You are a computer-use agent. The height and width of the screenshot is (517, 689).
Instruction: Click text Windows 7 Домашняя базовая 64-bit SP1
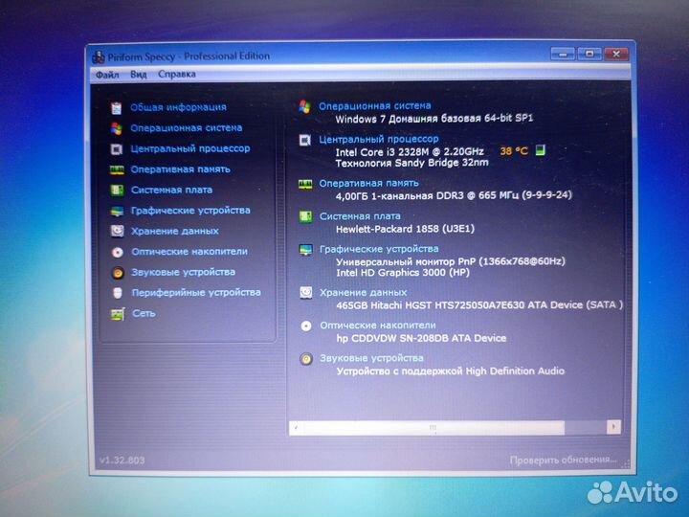pos(434,119)
